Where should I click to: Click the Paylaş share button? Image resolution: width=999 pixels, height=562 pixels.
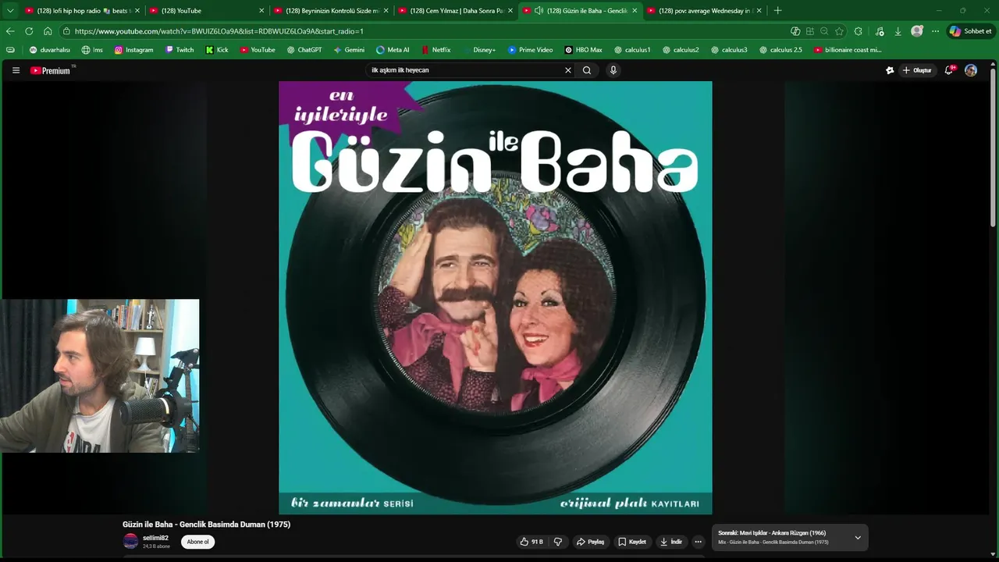[590, 542]
